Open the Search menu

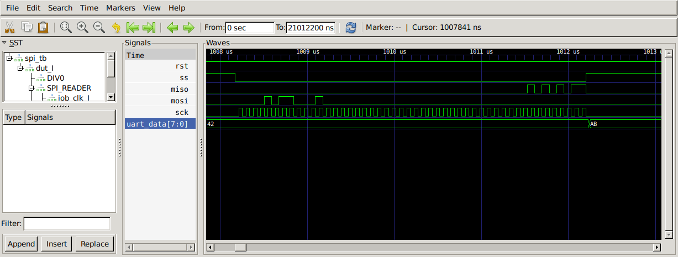click(60, 8)
